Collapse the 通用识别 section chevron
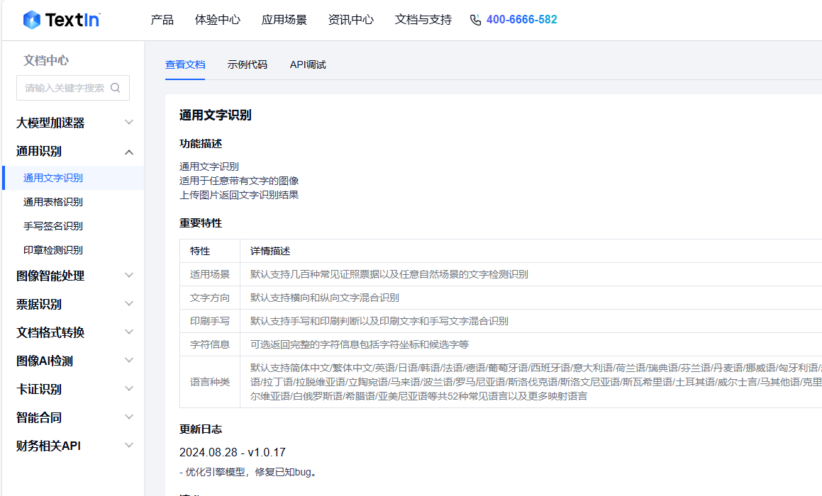The image size is (822, 496). pyautogui.click(x=129, y=152)
